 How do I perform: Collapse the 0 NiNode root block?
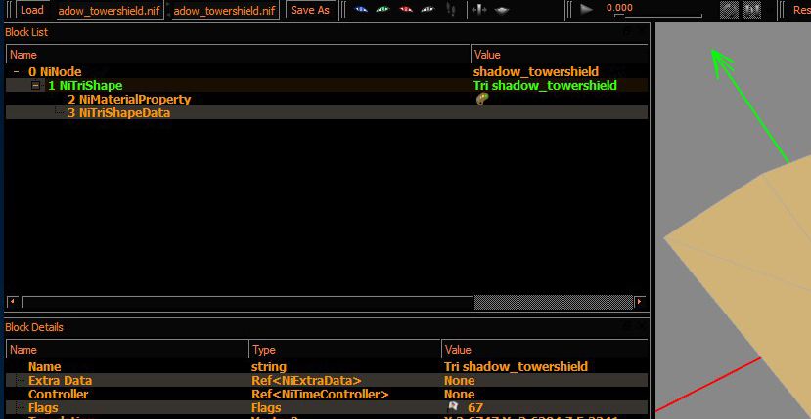click(x=17, y=72)
